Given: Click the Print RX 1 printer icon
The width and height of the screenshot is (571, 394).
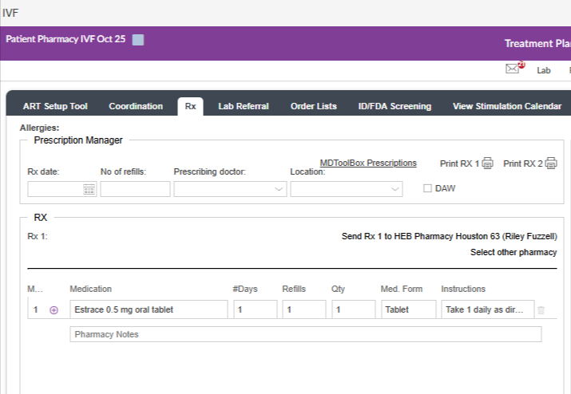Looking at the screenshot, I should coord(487,164).
